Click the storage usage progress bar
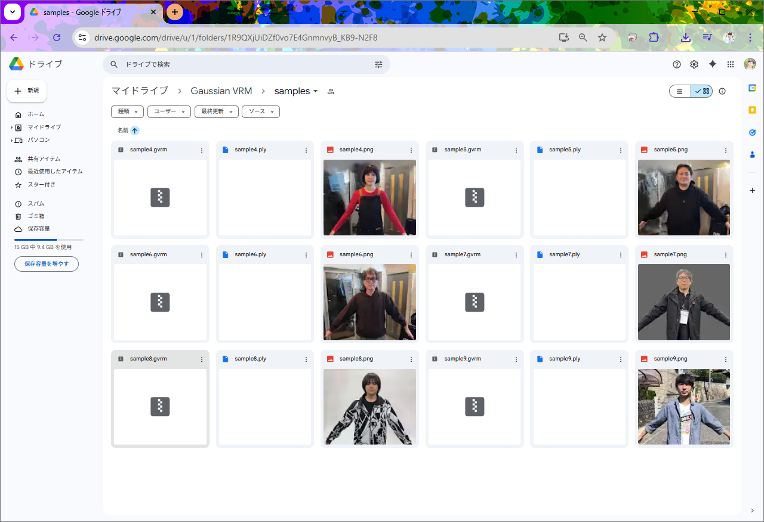The height and width of the screenshot is (522, 764). click(x=49, y=239)
